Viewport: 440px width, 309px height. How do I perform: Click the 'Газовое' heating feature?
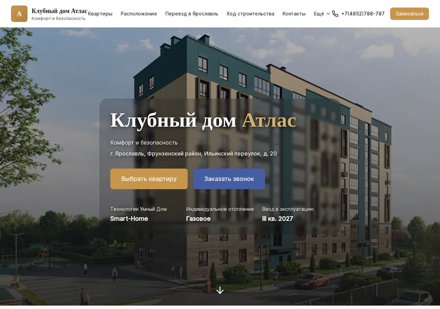click(198, 219)
